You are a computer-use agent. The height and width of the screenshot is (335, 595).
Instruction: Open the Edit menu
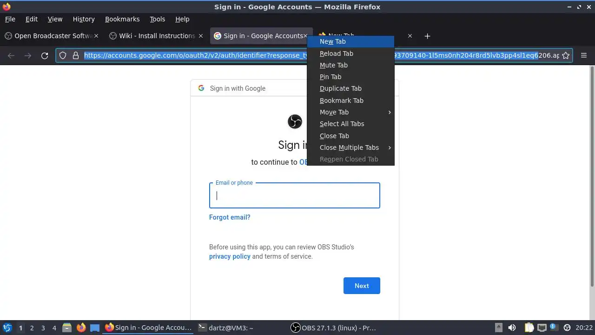coord(32,19)
